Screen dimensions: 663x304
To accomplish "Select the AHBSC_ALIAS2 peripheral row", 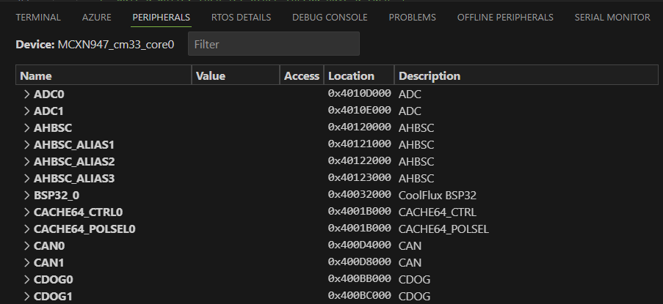I will click(74, 162).
